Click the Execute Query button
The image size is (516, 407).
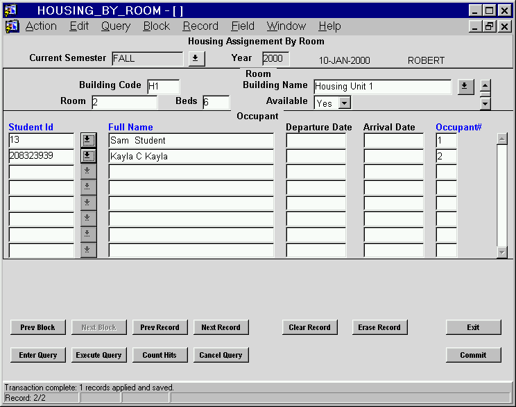(98, 355)
